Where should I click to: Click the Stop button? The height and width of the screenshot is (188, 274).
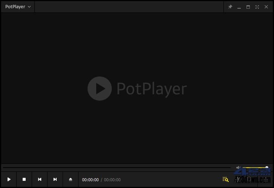point(24,179)
